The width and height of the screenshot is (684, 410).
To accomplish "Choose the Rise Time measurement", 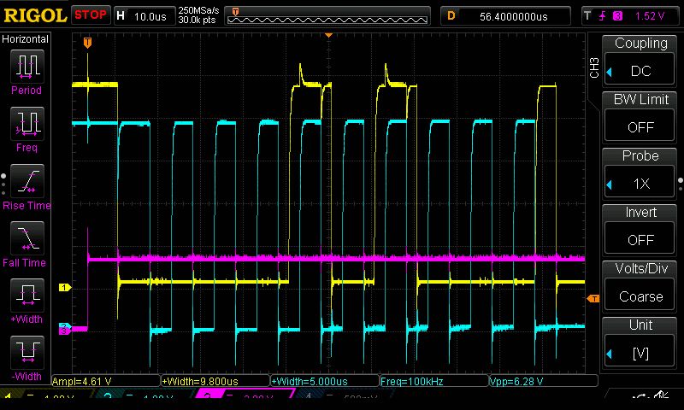I will tap(27, 185).
